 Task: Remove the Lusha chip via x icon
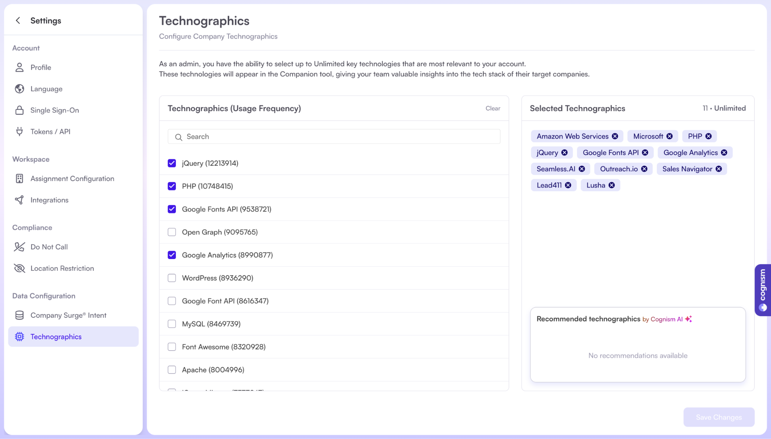click(x=612, y=185)
